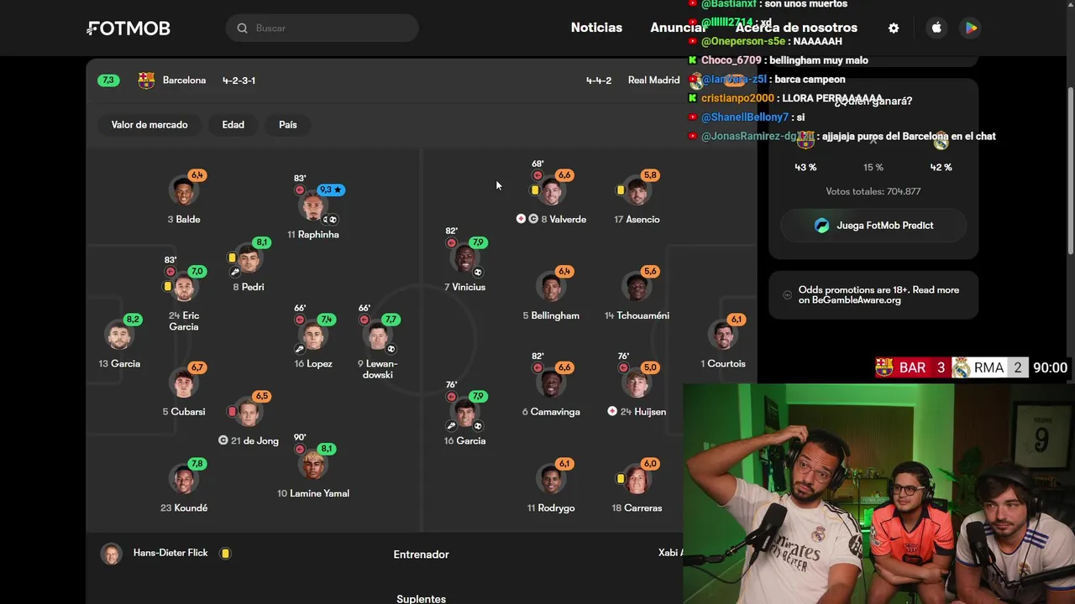The height and width of the screenshot is (604, 1075).
Task: Click Votos totales: 704.877 text
Action: tap(873, 191)
